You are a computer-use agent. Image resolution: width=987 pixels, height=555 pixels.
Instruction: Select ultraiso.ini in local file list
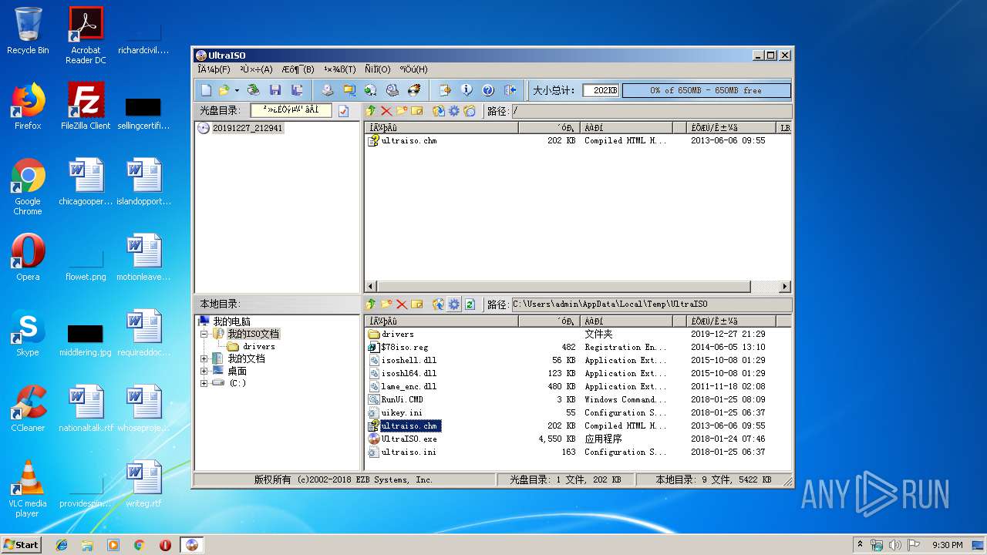(x=409, y=452)
